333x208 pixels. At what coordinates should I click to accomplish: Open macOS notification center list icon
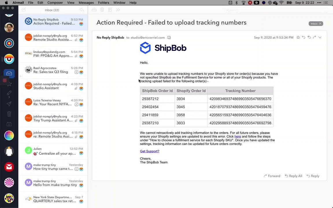pyautogui.click(x=325, y=3)
